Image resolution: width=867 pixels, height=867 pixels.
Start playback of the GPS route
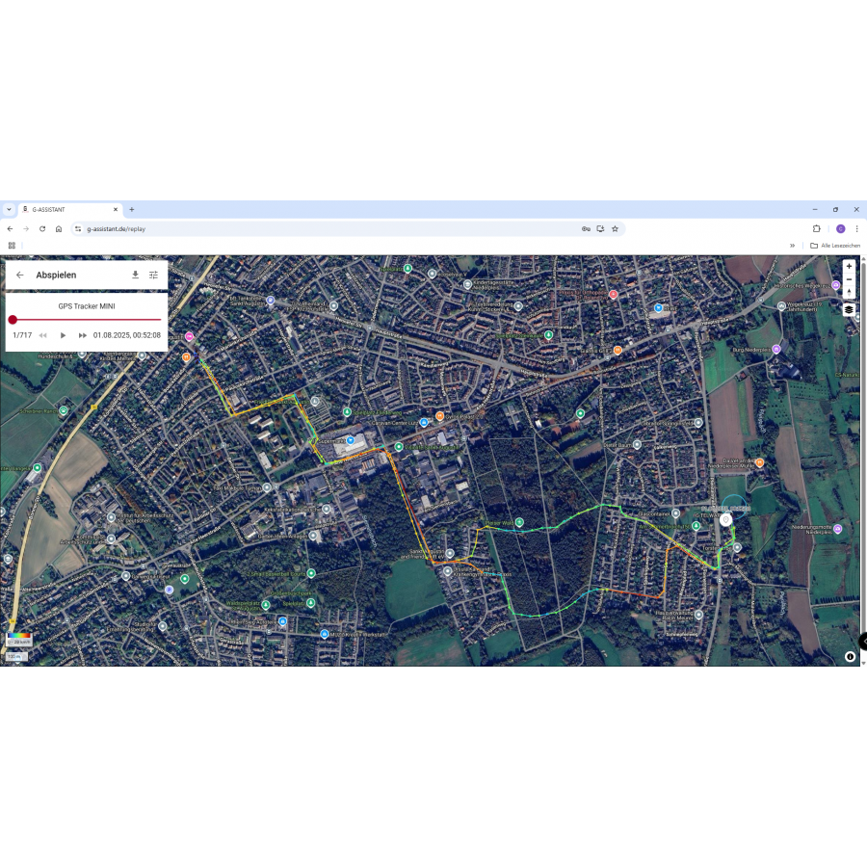pos(63,335)
